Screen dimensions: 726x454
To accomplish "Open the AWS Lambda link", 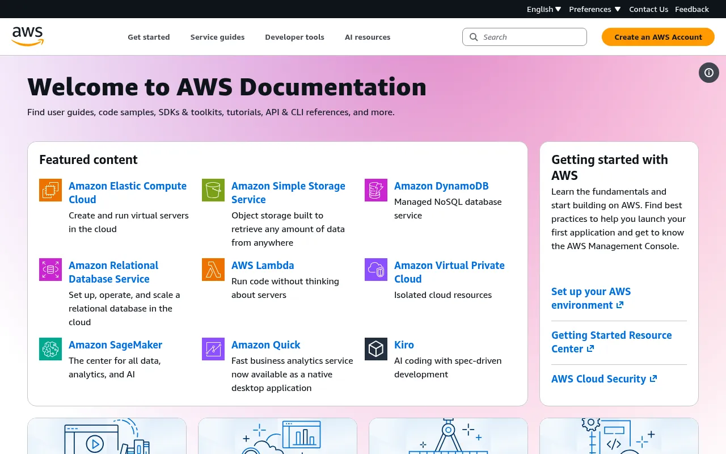I will pyautogui.click(x=263, y=265).
